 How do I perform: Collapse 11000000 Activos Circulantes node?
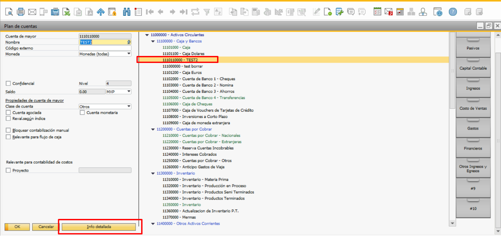(x=147, y=35)
